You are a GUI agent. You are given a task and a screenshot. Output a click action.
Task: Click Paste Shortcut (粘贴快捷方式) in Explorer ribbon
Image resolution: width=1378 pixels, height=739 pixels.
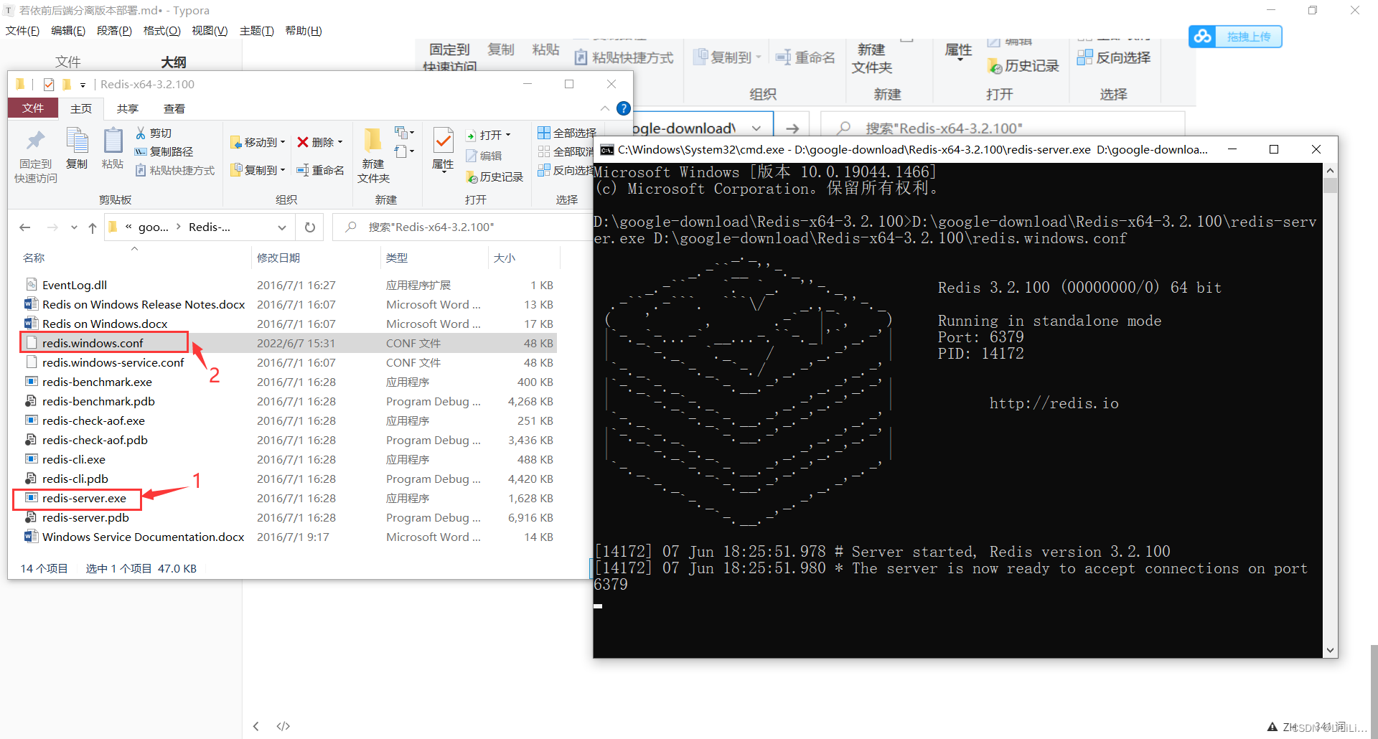pyautogui.click(x=175, y=170)
